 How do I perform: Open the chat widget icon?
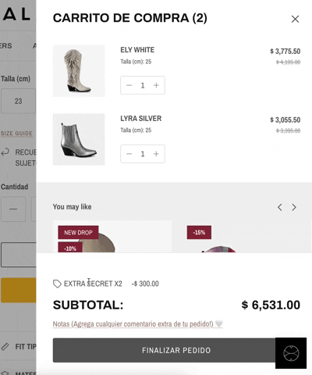(291, 353)
